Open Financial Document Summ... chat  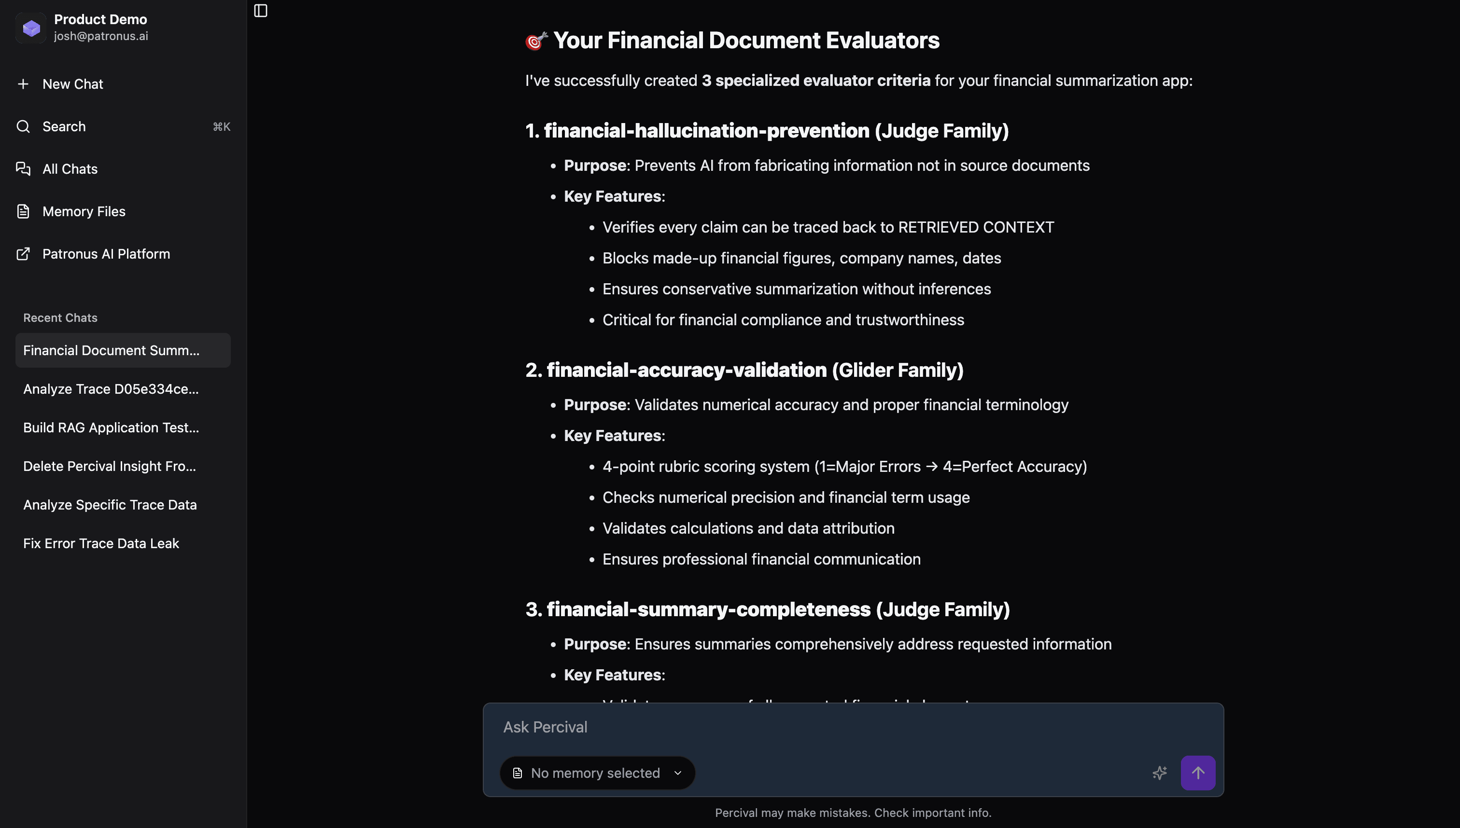tap(112, 350)
